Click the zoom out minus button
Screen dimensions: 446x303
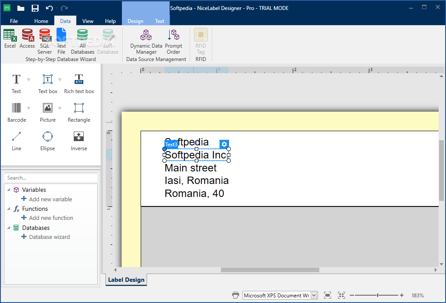(x=352, y=295)
